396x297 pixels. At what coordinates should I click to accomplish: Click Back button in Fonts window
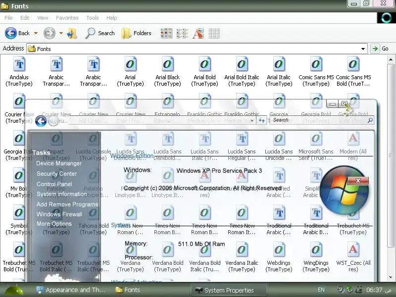18,33
